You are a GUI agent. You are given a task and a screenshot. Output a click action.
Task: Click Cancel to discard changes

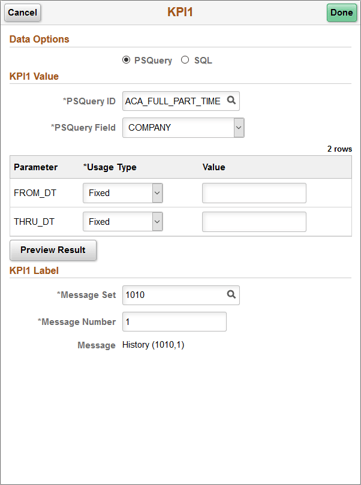pyautogui.click(x=22, y=13)
